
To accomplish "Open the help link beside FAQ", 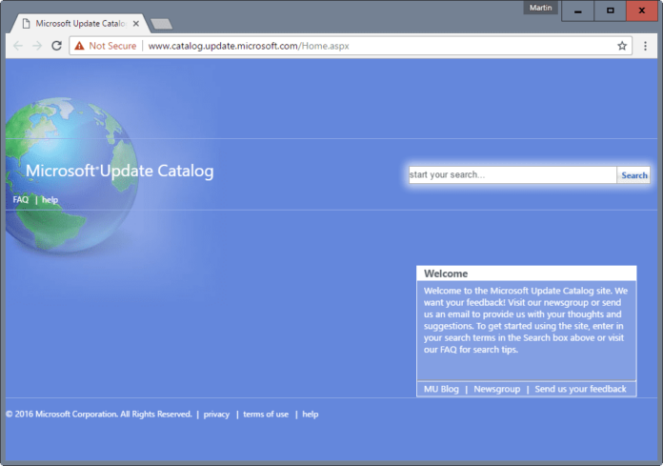I will 50,200.
